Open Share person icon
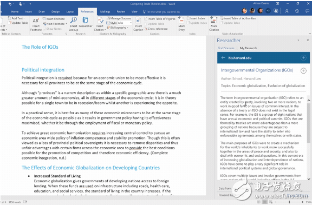This screenshot has width=312, height=205. (287, 11)
